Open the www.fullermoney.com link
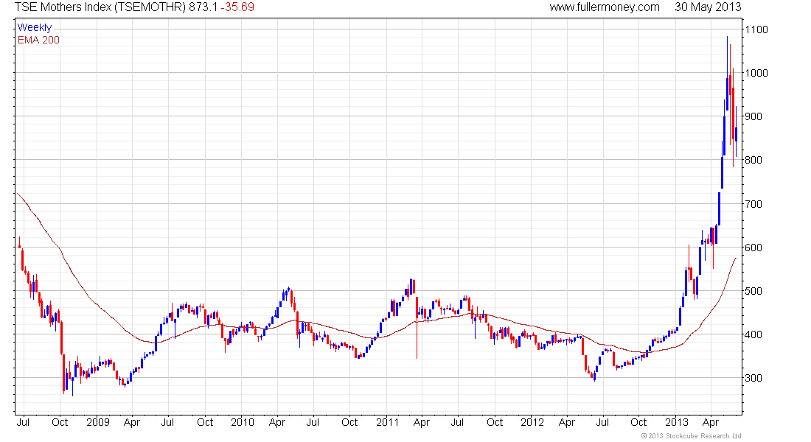The height and width of the screenshot is (442, 811). [604, 7]
